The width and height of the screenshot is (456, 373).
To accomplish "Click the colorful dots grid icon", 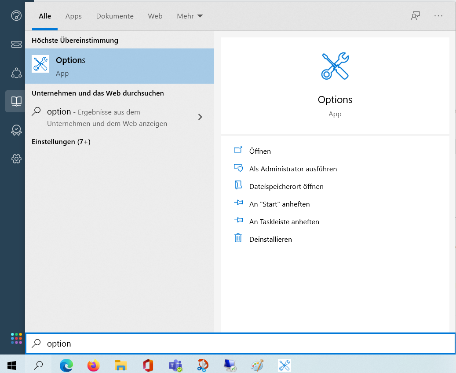I will [16, 338].
